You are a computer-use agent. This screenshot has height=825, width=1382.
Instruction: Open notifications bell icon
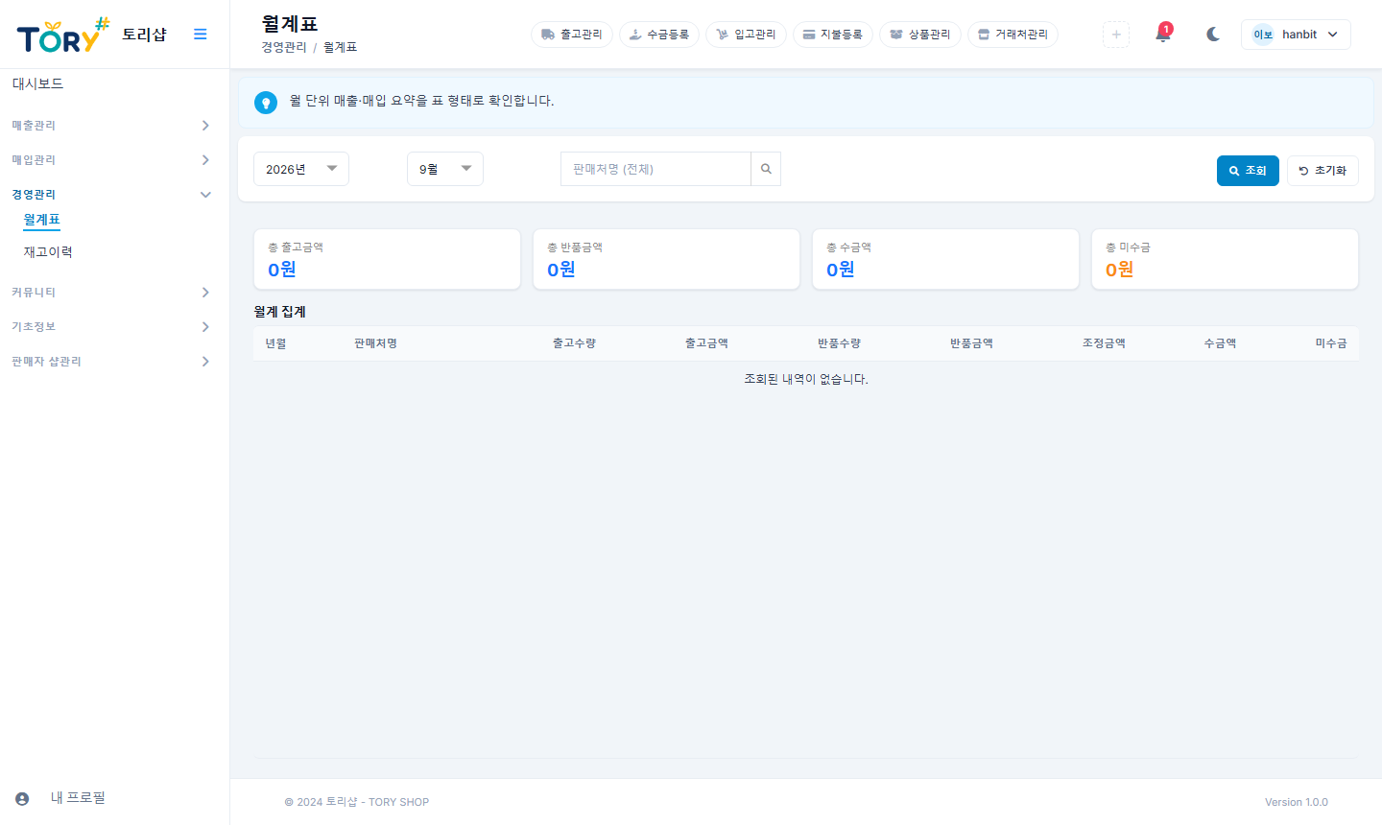point(1163,35)
